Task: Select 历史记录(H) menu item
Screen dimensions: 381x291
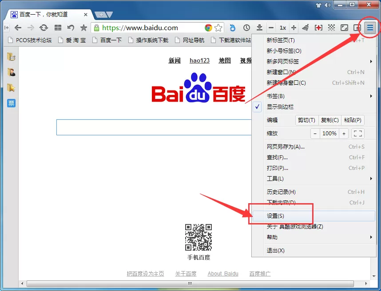Action: point(314,192)
